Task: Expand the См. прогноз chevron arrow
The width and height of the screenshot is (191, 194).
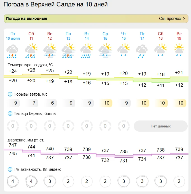Action: click(x=184, y=19)
